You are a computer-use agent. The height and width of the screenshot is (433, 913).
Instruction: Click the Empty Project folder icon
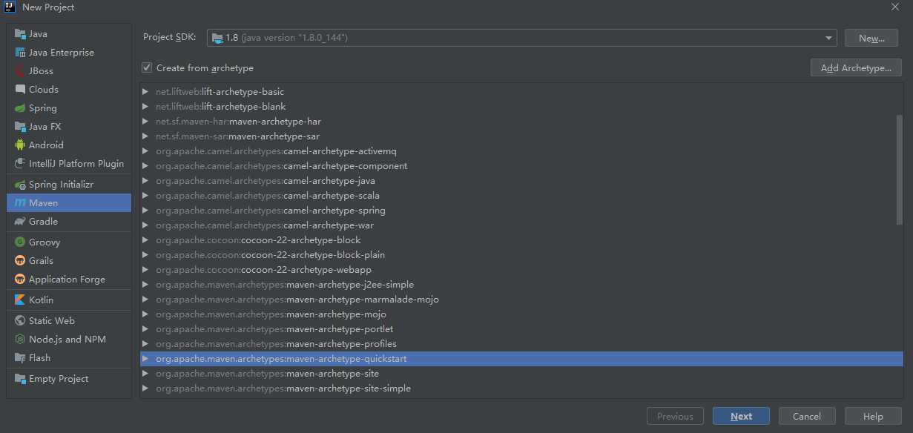pos(20,379)
